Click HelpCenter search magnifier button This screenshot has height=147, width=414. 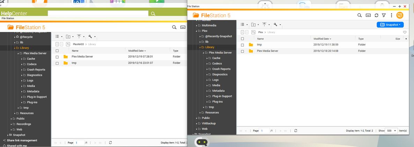(x=153, y=14)
